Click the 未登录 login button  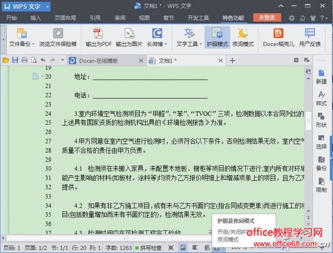point(267,17)
